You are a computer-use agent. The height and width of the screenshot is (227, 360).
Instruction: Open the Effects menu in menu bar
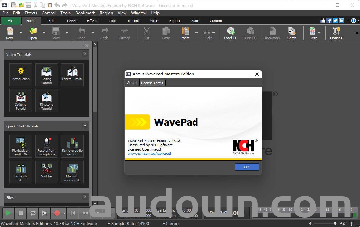(x=31, y=13)
